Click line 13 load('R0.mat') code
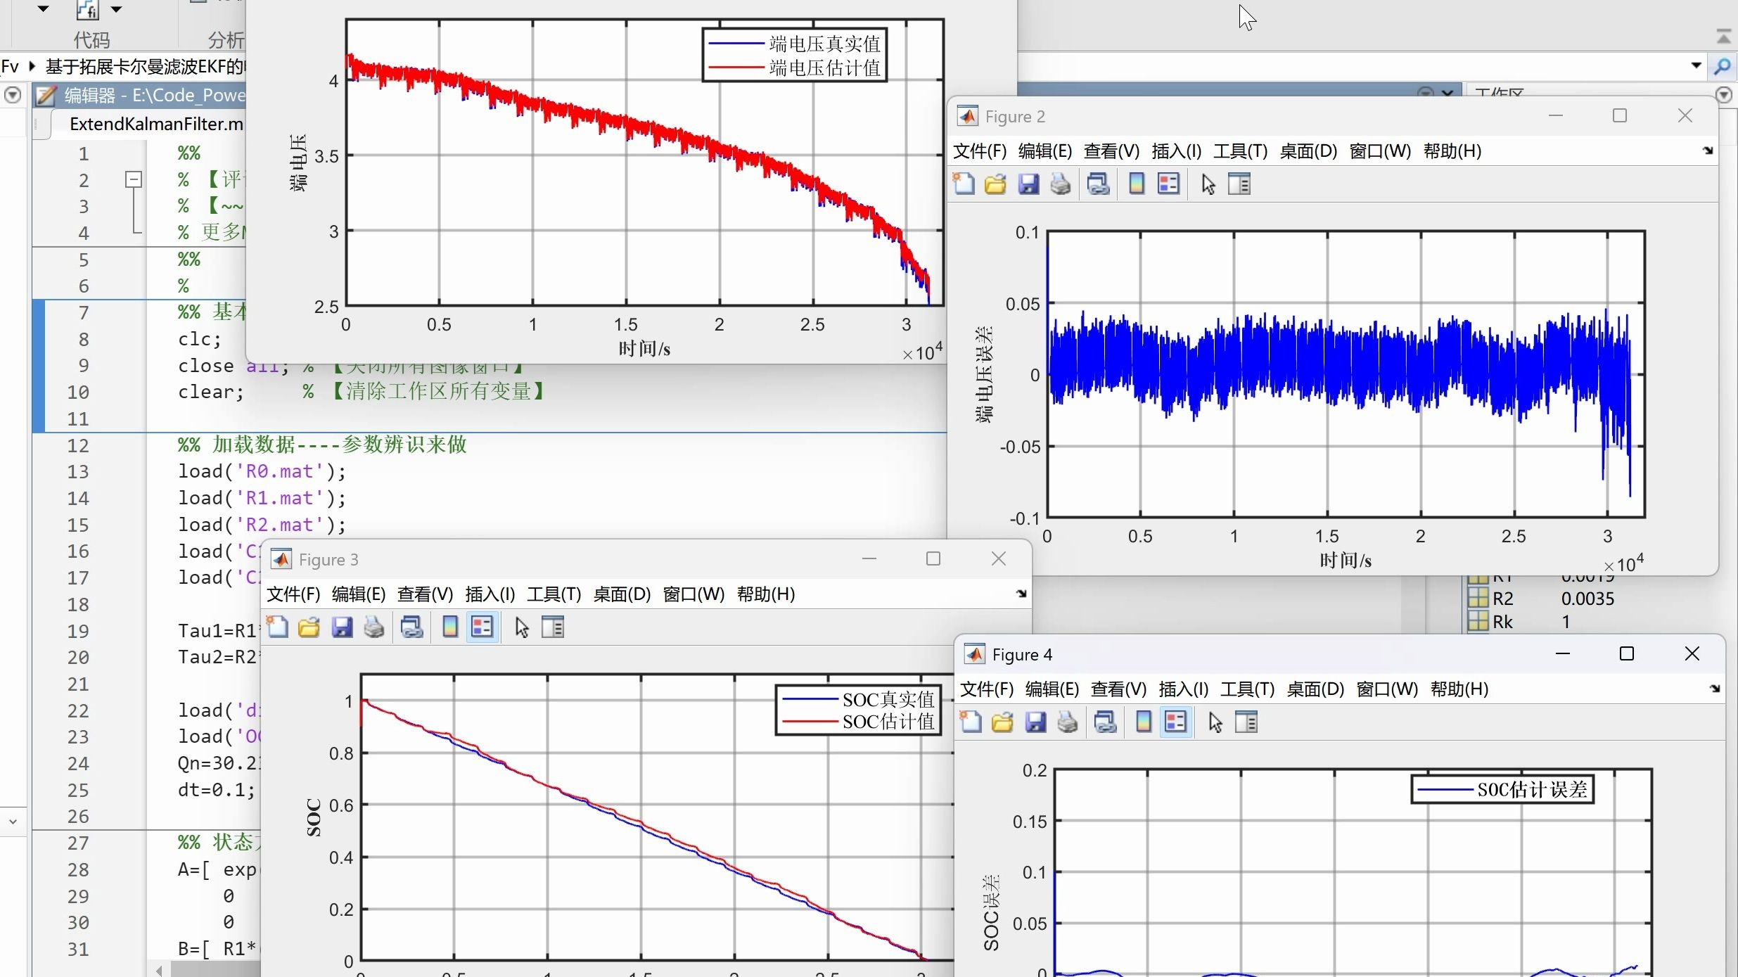1738x977 pixels. click(x=262, y=471)
